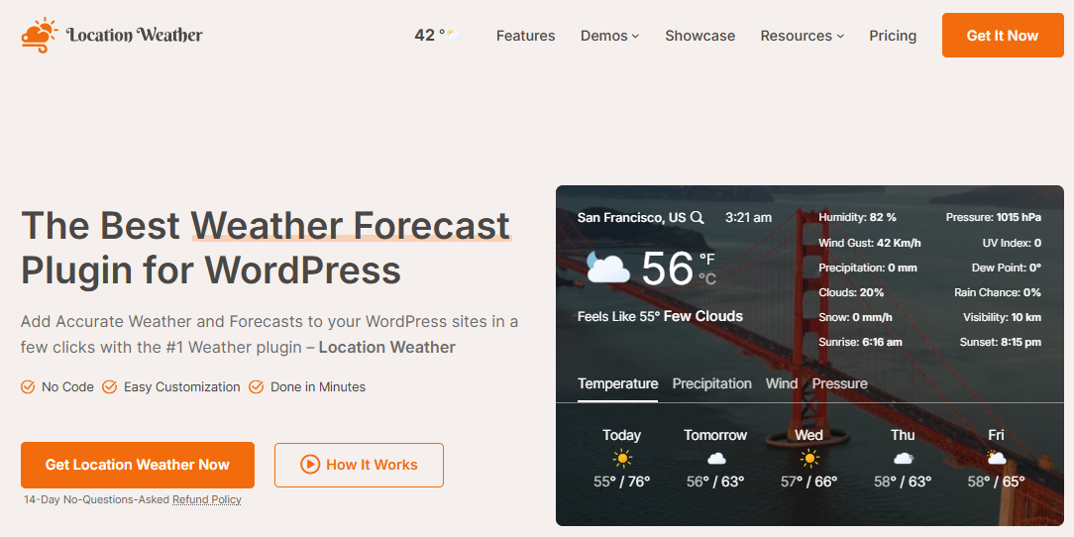Click the Snow: 0 mm/h value
1074x537 pixels.
pos(855,318)
